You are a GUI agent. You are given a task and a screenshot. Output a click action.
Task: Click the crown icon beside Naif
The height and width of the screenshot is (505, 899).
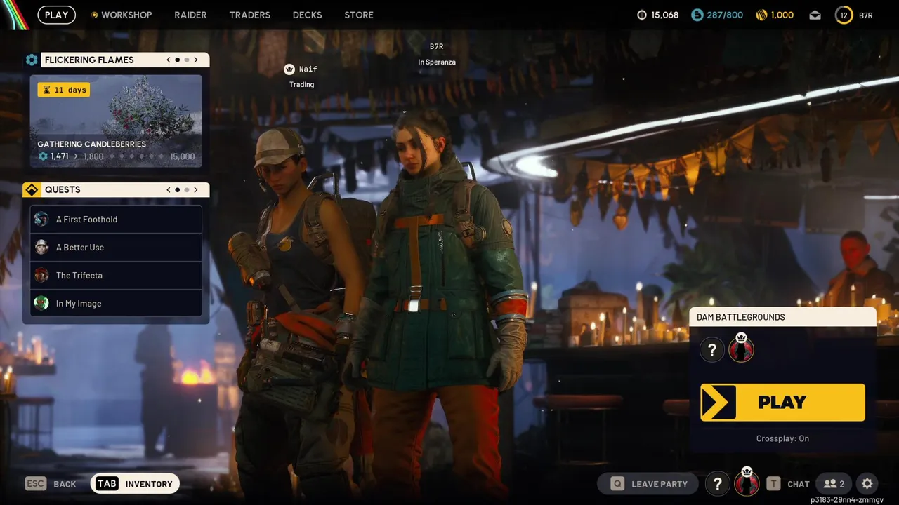point(289,69)
